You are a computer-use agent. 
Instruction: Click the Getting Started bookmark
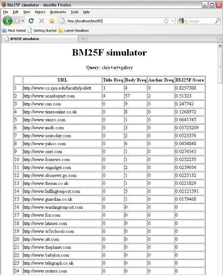click(x=42, y=30)
